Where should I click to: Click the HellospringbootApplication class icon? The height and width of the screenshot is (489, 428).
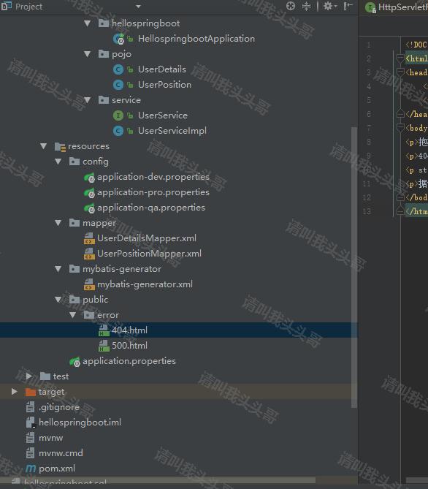point(118,39)
